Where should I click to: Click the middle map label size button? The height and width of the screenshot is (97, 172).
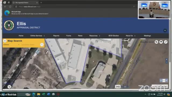point(164,81)
